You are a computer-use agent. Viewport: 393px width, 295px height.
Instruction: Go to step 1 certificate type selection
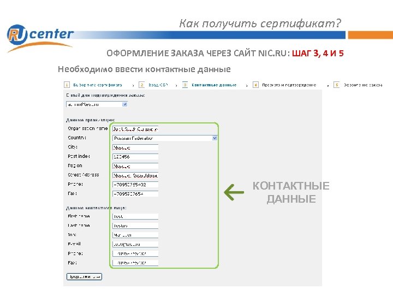[98, 85]
